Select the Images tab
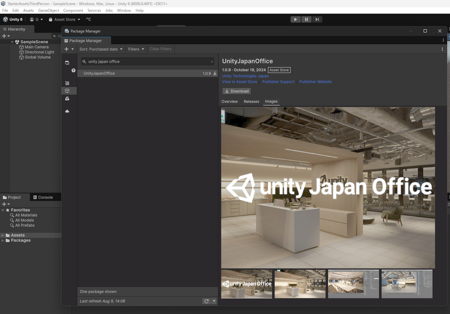This screenshot has height=314, width=450. 271,102
